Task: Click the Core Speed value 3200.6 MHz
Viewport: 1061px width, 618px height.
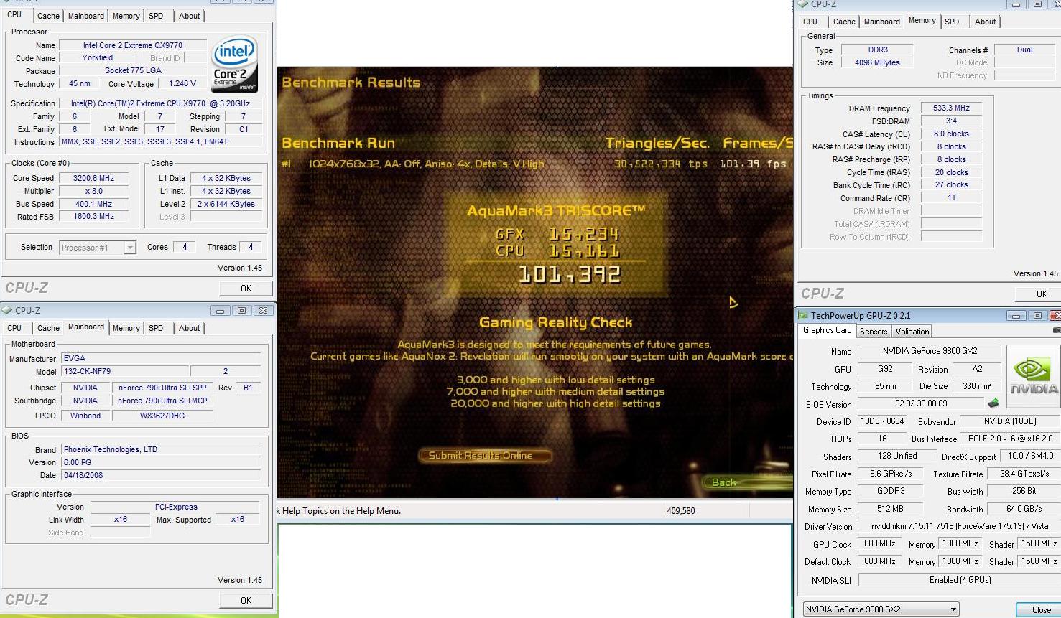Action: pos(94,179)
